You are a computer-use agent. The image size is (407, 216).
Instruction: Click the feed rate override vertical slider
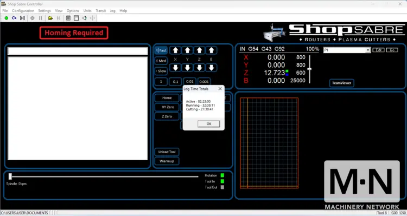click(309, 69)
